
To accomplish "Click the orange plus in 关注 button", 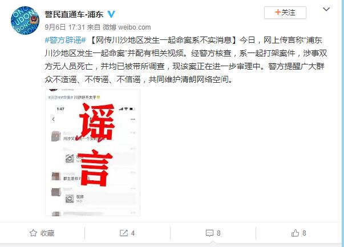I will coord(278,13).
